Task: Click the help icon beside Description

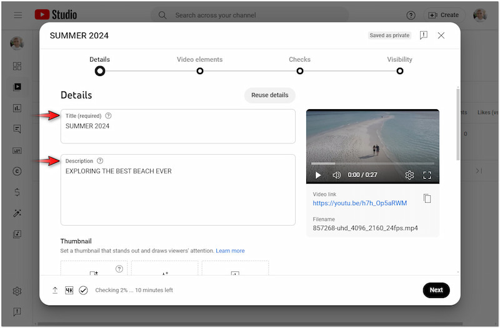Action: point(100,161)
